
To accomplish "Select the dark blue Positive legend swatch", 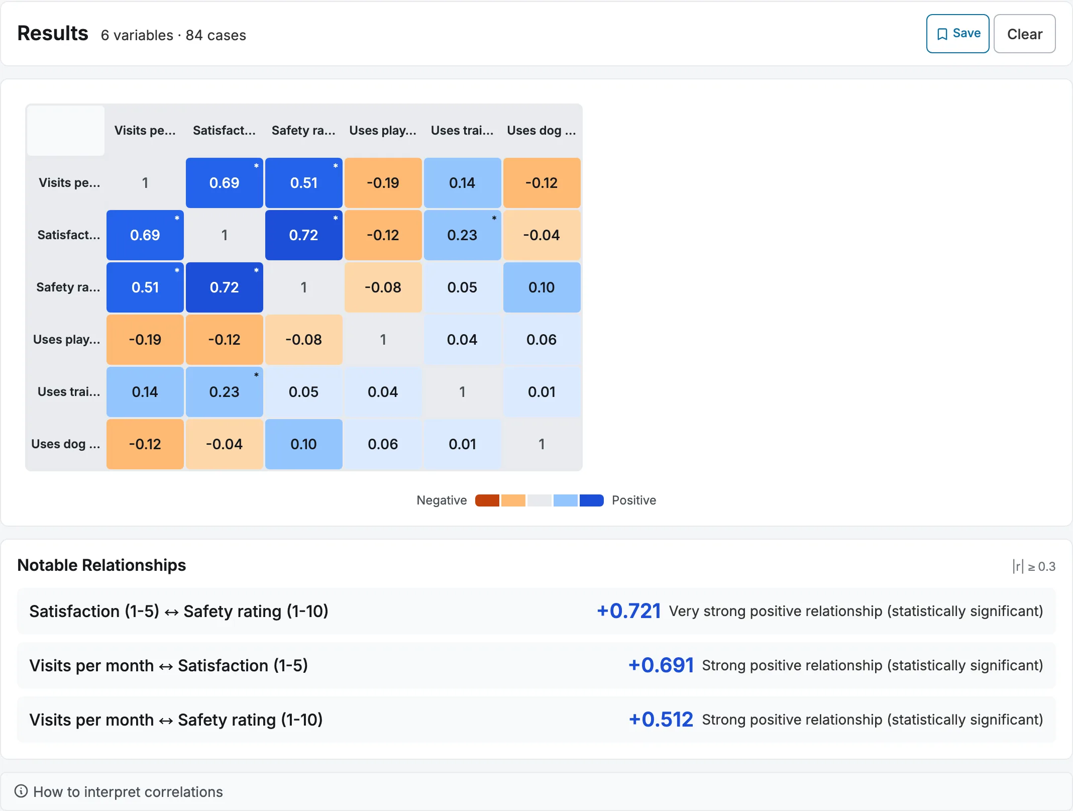I will coord(591,500).
